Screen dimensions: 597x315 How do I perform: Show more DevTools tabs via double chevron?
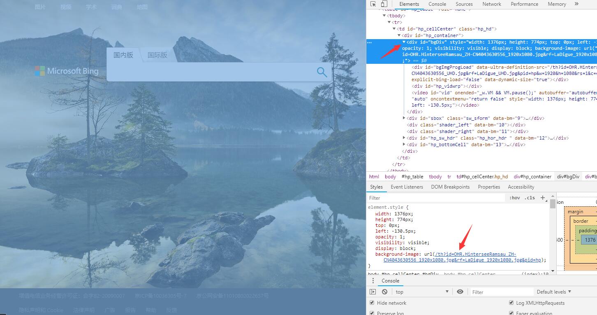[x=576, y=4]
